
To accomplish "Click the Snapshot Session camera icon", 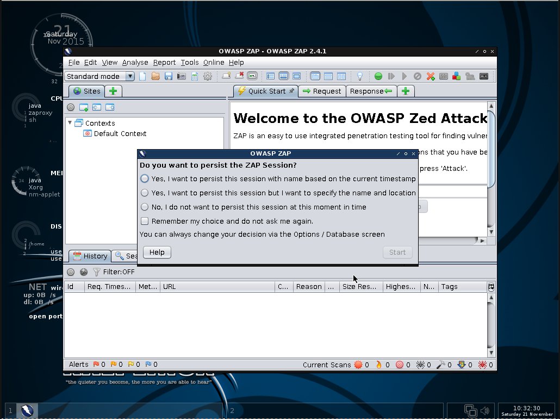I will pyautogui.click(x=182, y=76).
